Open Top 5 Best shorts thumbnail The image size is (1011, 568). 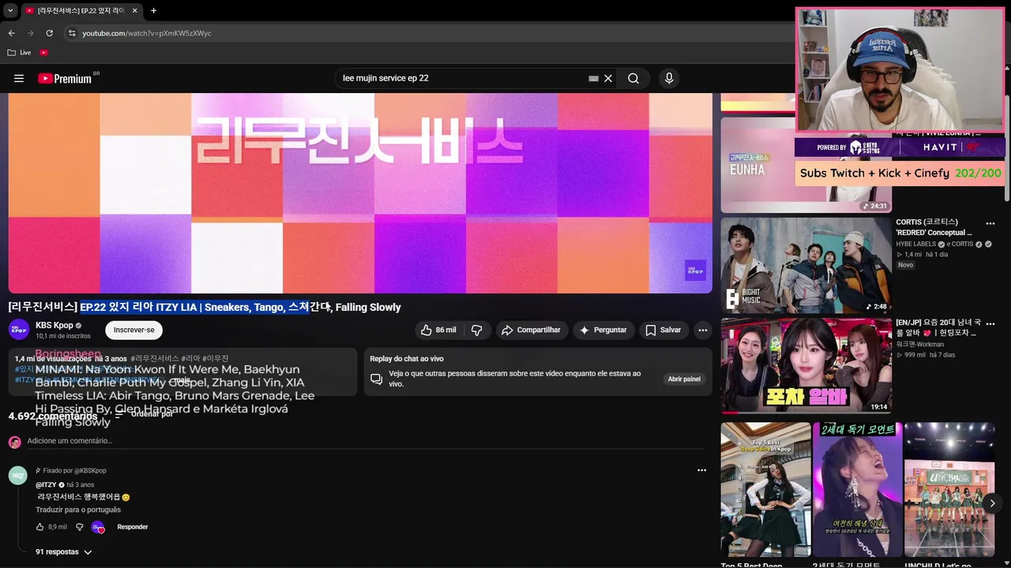click(x=765, y=489)
